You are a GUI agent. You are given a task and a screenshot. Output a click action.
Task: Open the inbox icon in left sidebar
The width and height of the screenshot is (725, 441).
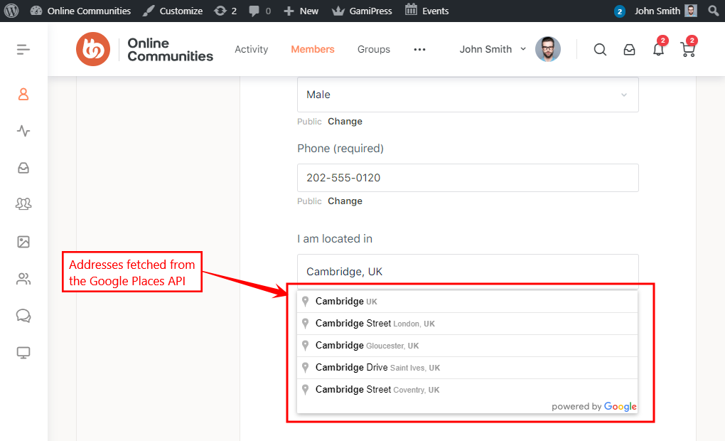23,168
